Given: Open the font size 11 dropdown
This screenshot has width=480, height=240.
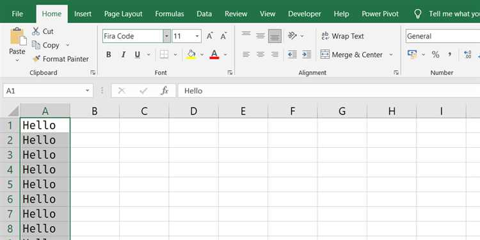Looking at the screenshot, I should (x=197, y=36).
